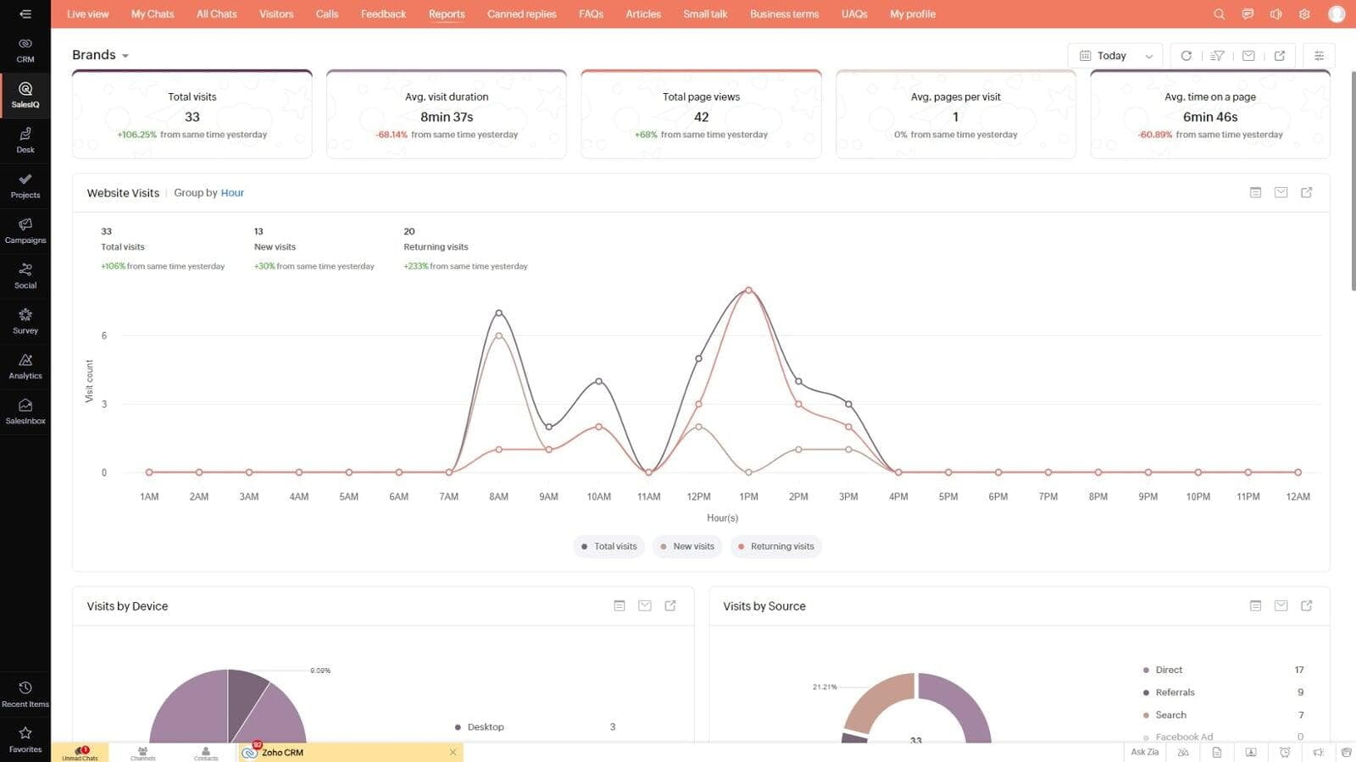Click the Total visits summary card

pyautogui.click(x=192, y=114)
